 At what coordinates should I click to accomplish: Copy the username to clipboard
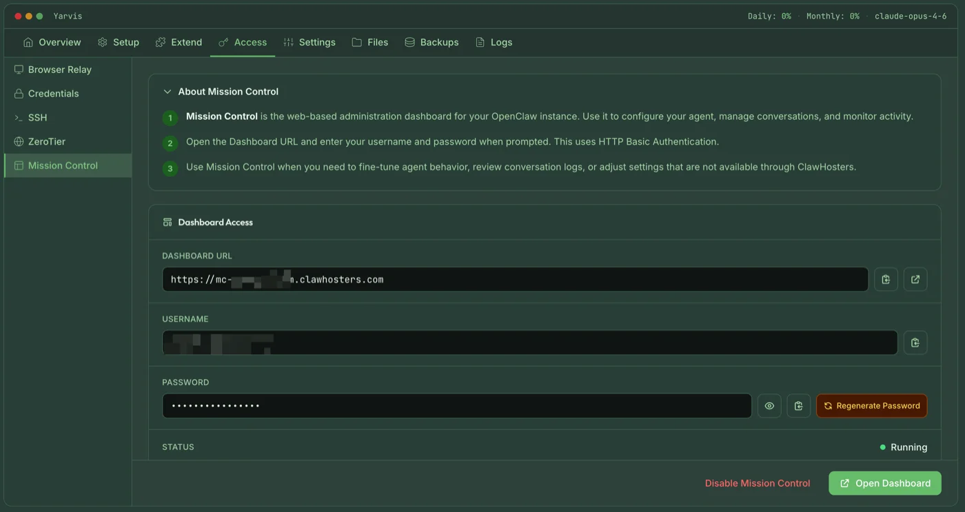pos(915,342)
